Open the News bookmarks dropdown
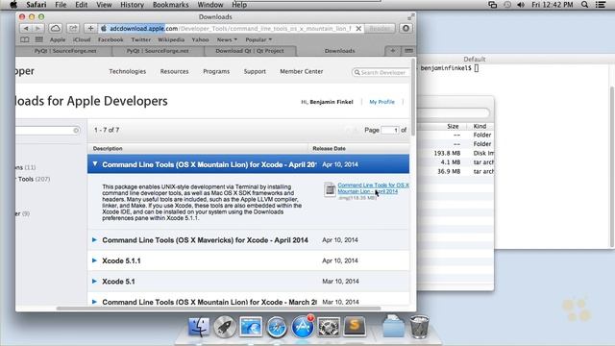 tap(227, 39)
